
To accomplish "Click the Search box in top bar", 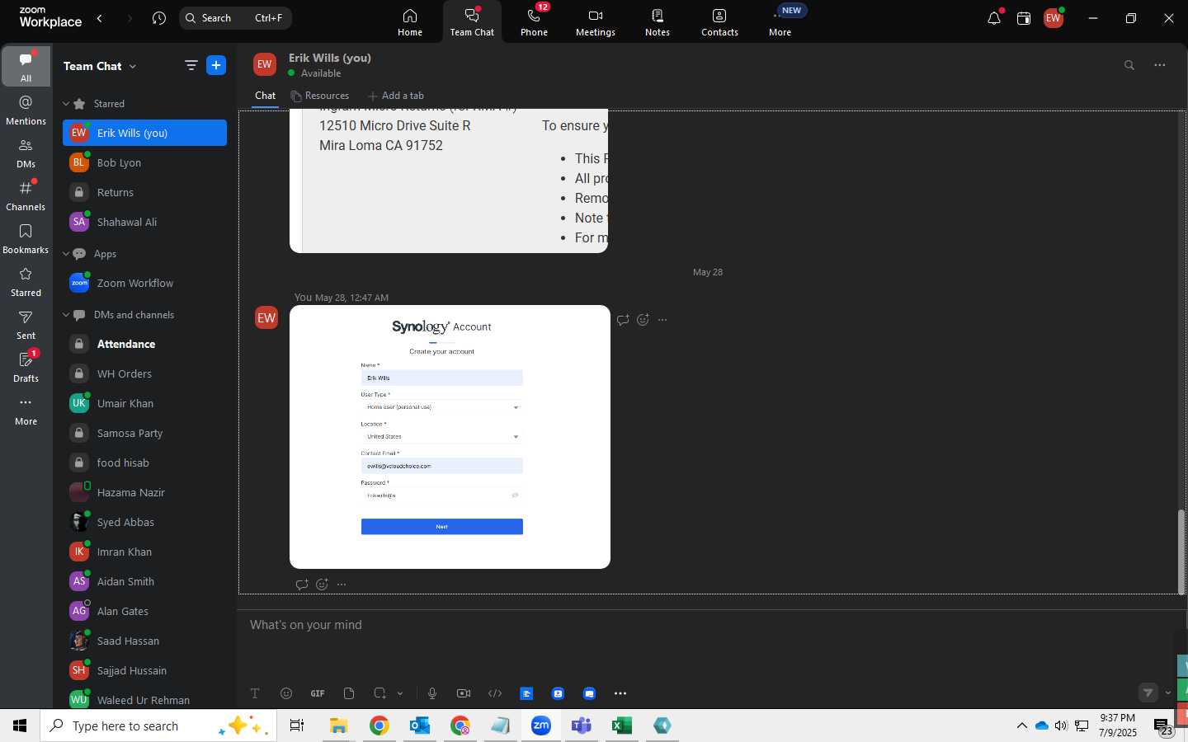I will 235,18.
